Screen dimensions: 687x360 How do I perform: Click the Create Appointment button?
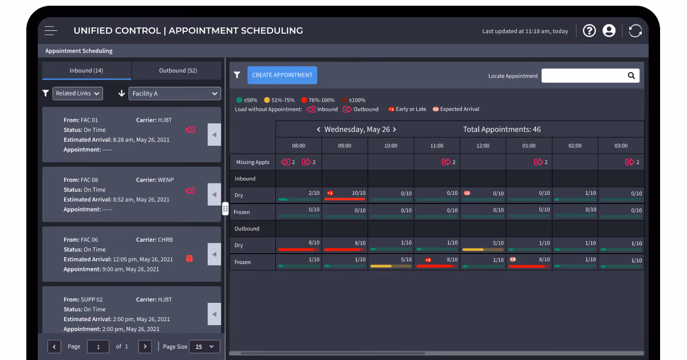coord(282,75)
